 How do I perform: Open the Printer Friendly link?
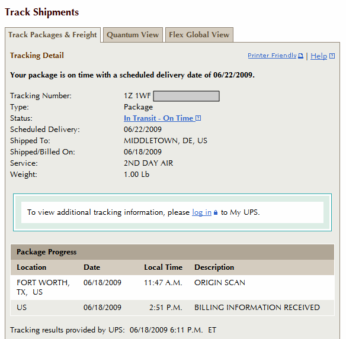tap(272, 56)
